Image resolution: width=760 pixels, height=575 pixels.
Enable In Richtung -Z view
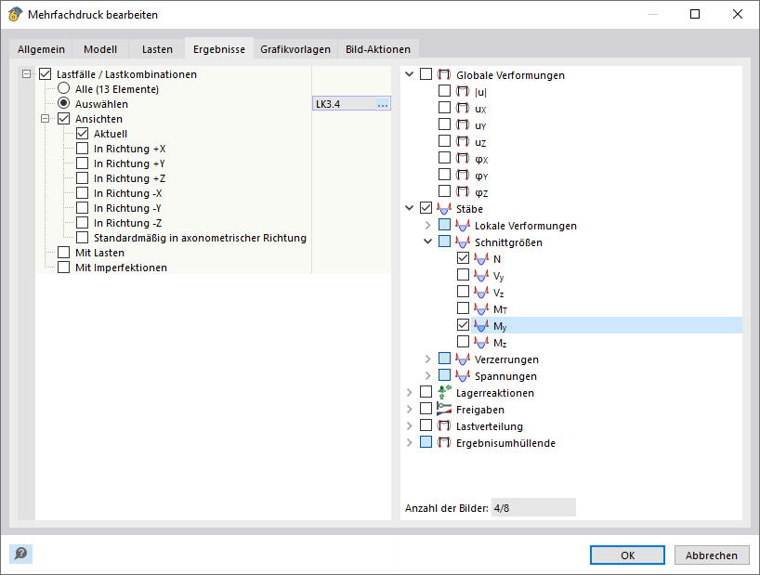click(x=83, y=222)
